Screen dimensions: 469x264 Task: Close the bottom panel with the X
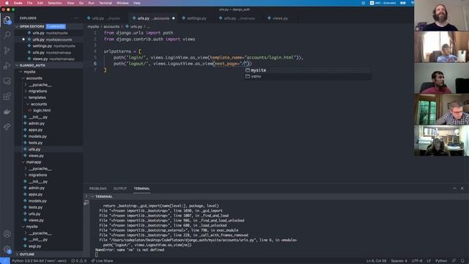tap(462, 188)
